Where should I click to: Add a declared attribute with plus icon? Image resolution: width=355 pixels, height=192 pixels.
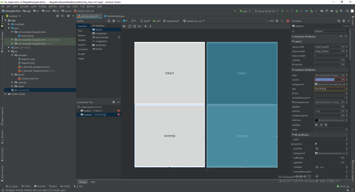(341, 36)
